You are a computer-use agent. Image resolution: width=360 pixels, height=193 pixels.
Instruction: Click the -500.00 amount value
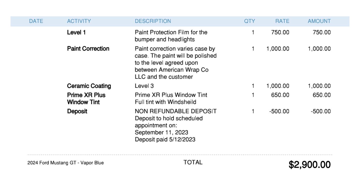(321, 111)
